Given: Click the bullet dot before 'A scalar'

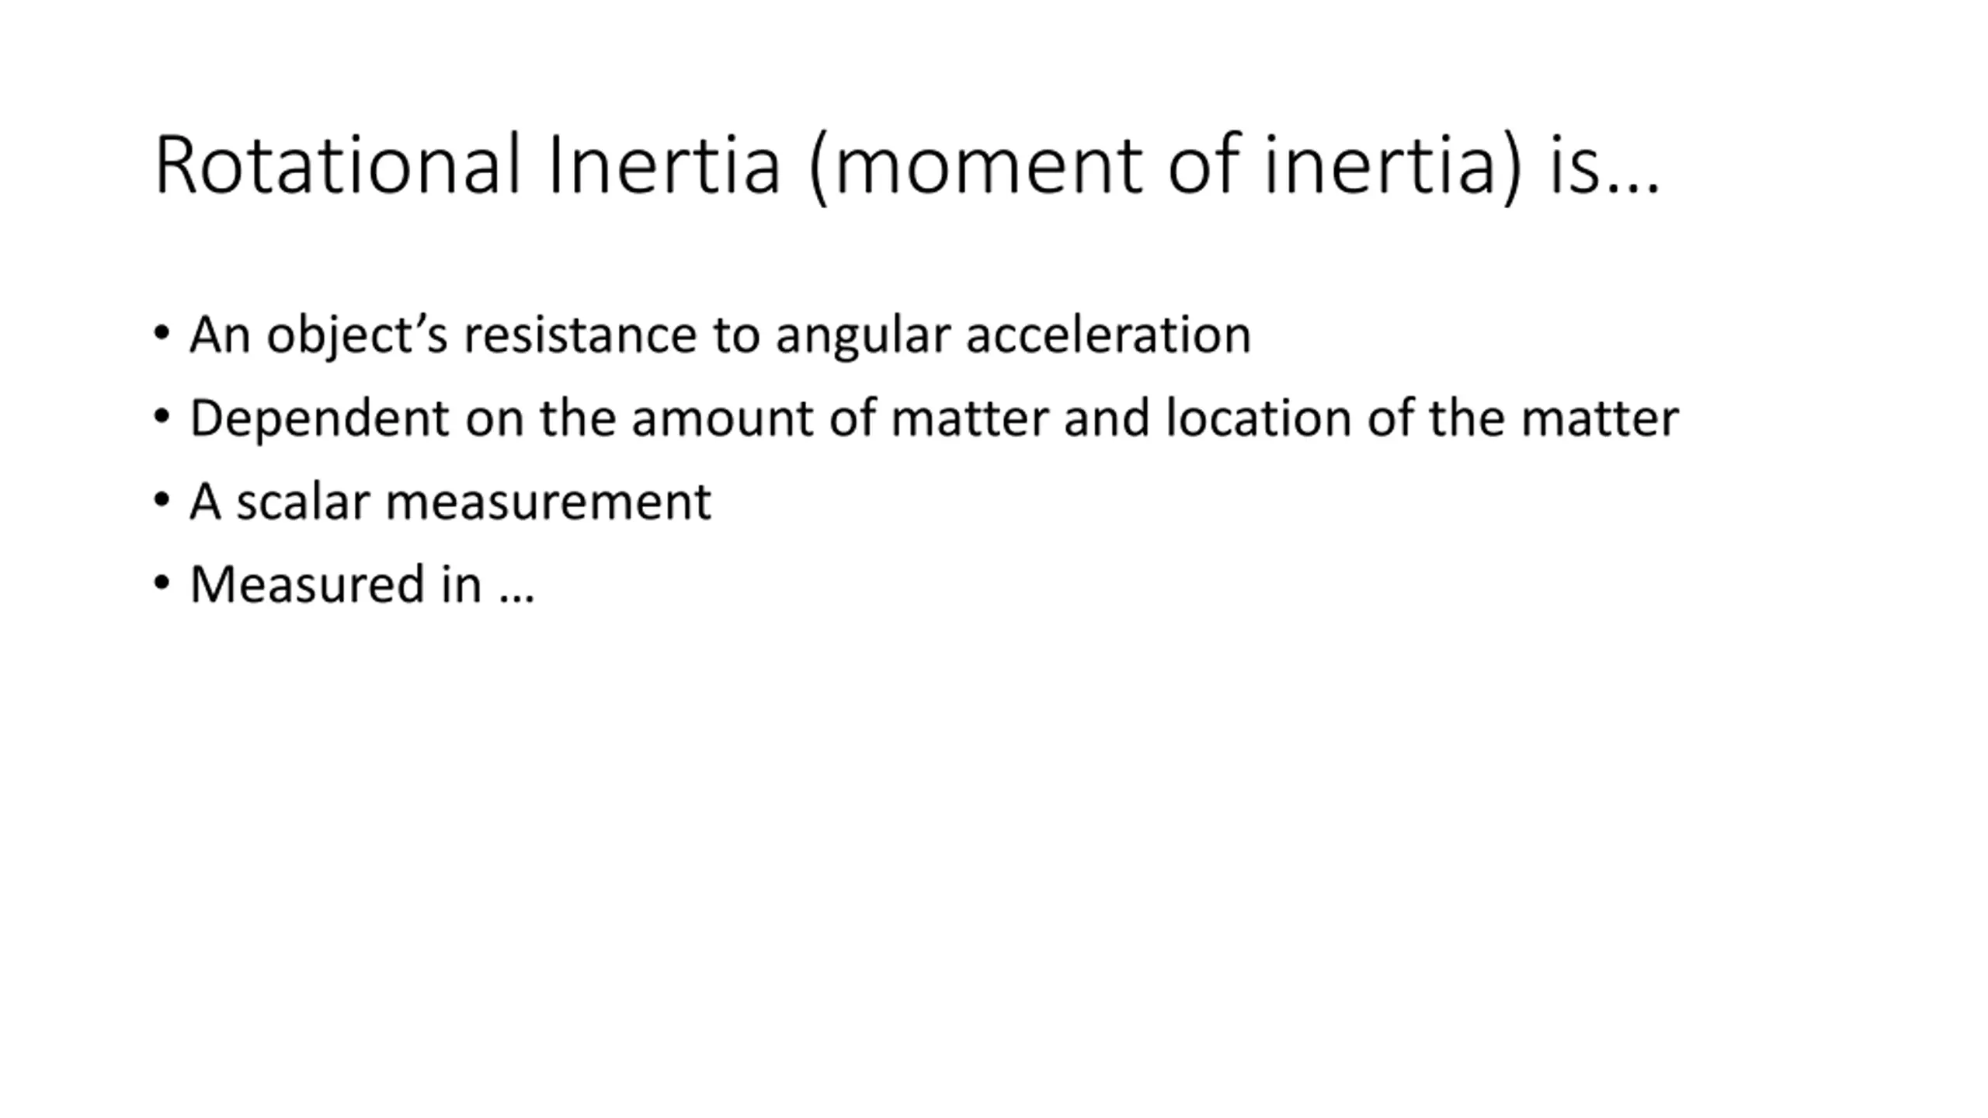Looking at the screenshot, I should pos(162,500).
